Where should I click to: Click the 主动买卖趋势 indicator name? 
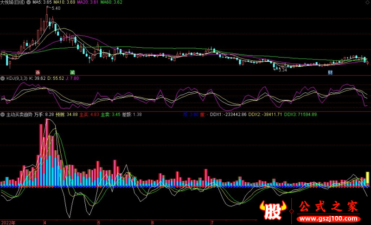[x=19, y=115]
